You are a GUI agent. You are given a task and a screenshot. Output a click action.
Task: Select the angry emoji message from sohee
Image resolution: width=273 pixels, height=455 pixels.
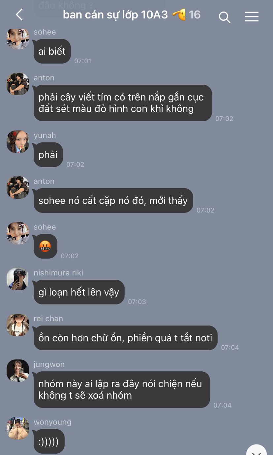45,246
